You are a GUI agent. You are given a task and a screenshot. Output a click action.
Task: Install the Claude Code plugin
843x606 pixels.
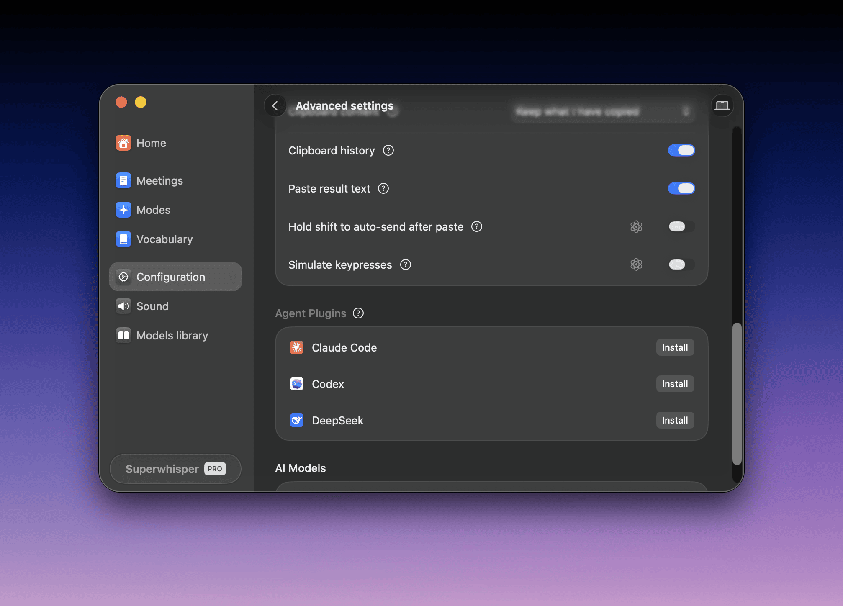(x=675, y=347)
